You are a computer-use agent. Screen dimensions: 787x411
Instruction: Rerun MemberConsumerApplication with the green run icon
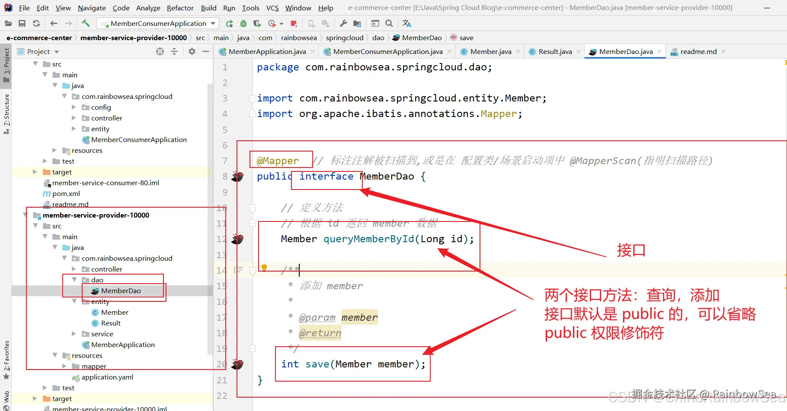point(229,23)
